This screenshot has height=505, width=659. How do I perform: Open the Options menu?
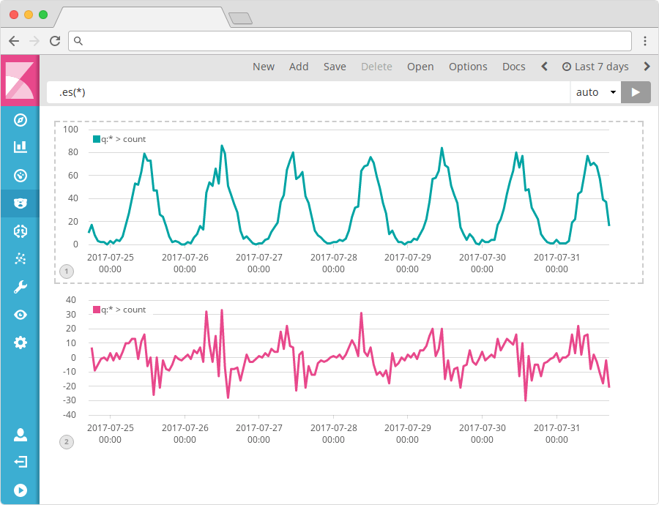[468, 66]
